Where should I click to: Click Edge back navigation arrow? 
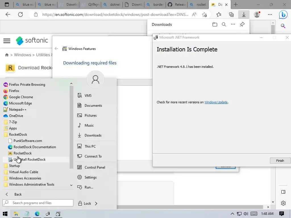point(8,14)
